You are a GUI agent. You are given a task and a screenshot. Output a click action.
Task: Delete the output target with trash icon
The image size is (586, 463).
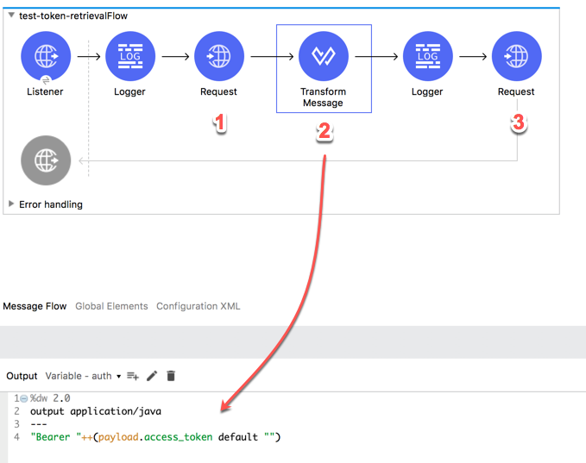pos(171,376)
